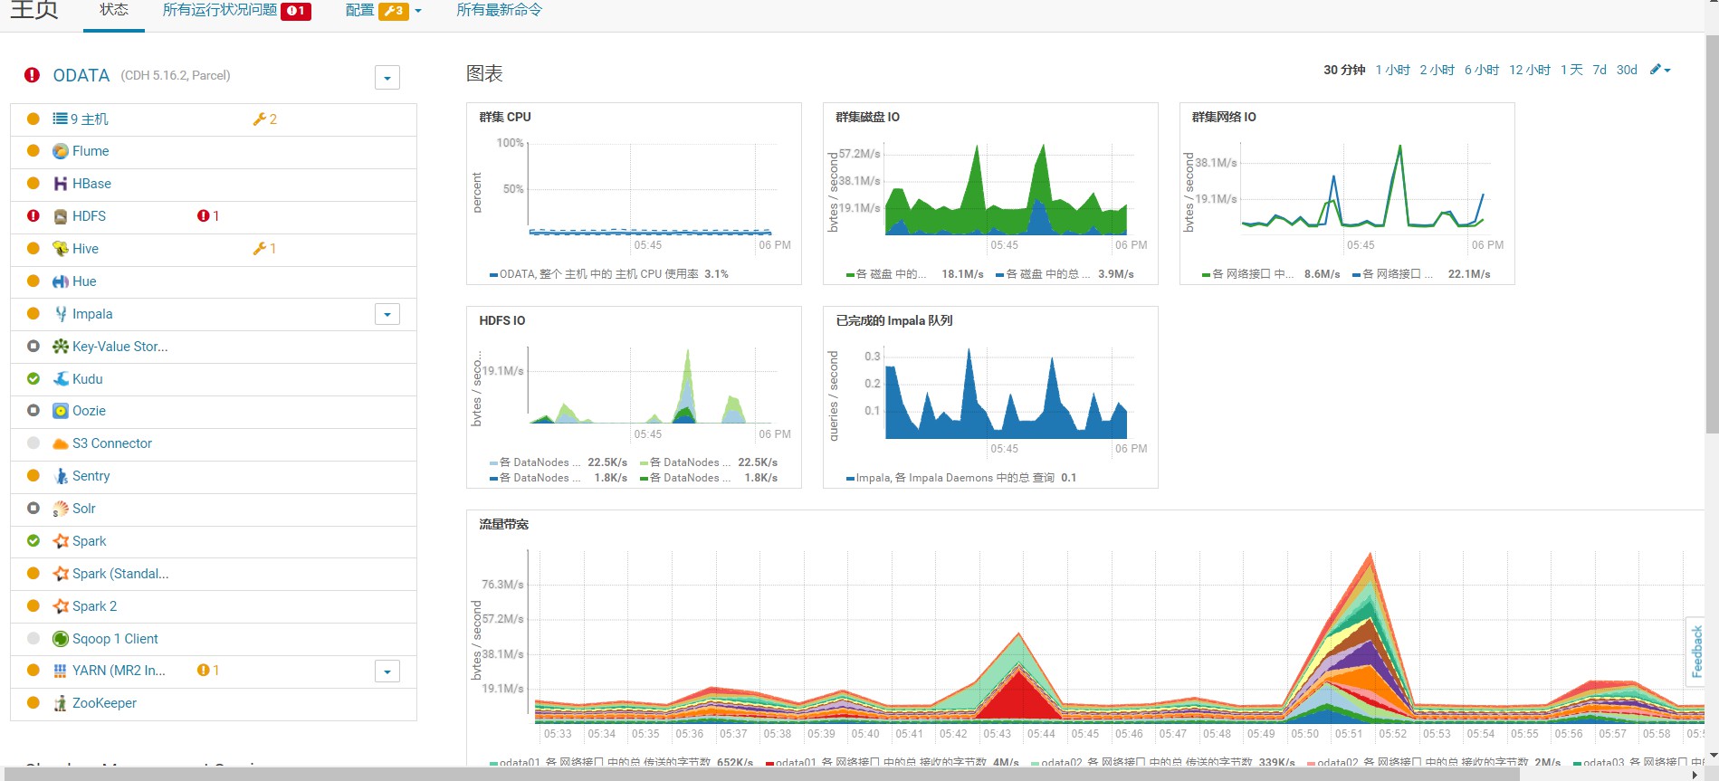
Task: Click the horizontal scrollbar at page bottom
Action: [x=760, y=774]
